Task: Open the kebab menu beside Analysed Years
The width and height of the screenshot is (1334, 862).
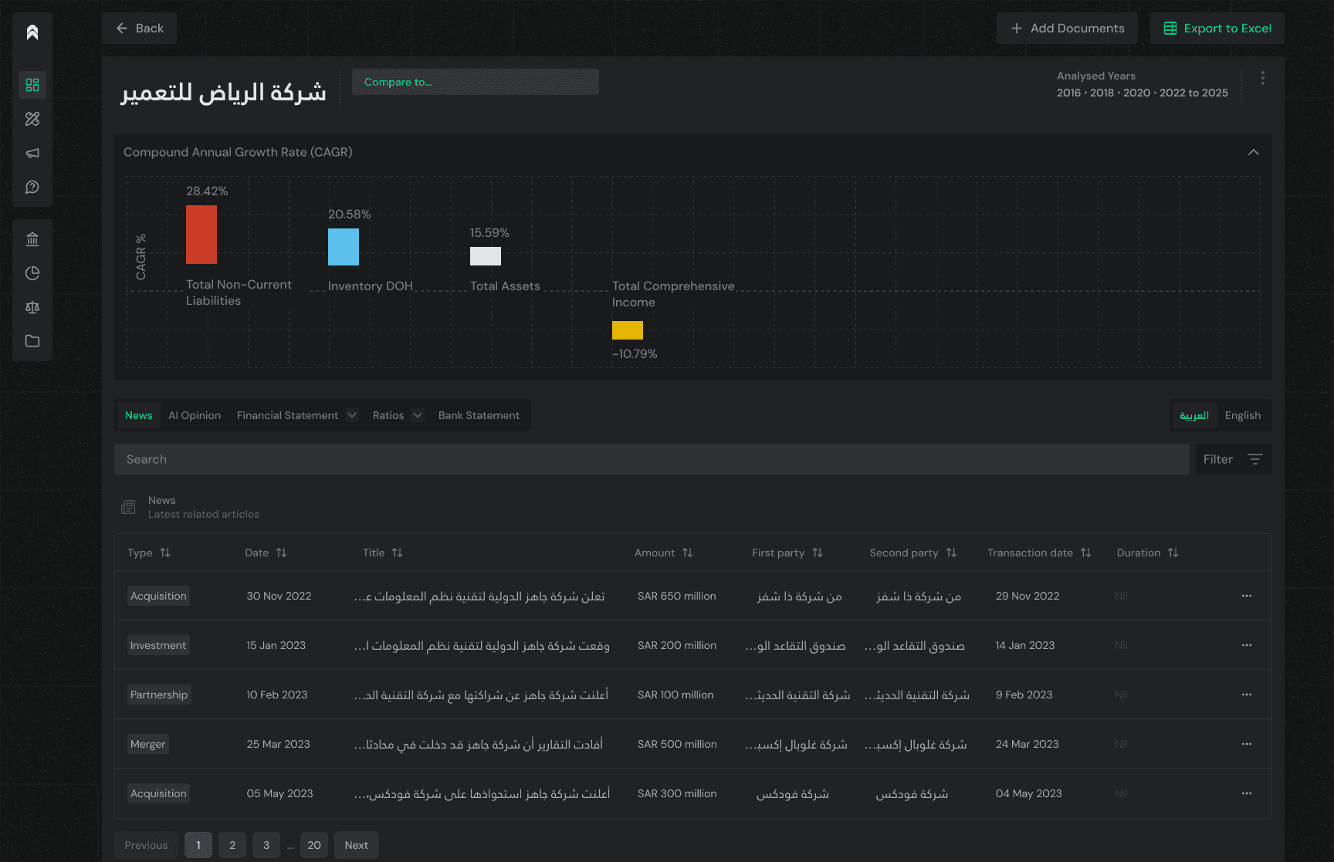Action: pos(1263,77)
